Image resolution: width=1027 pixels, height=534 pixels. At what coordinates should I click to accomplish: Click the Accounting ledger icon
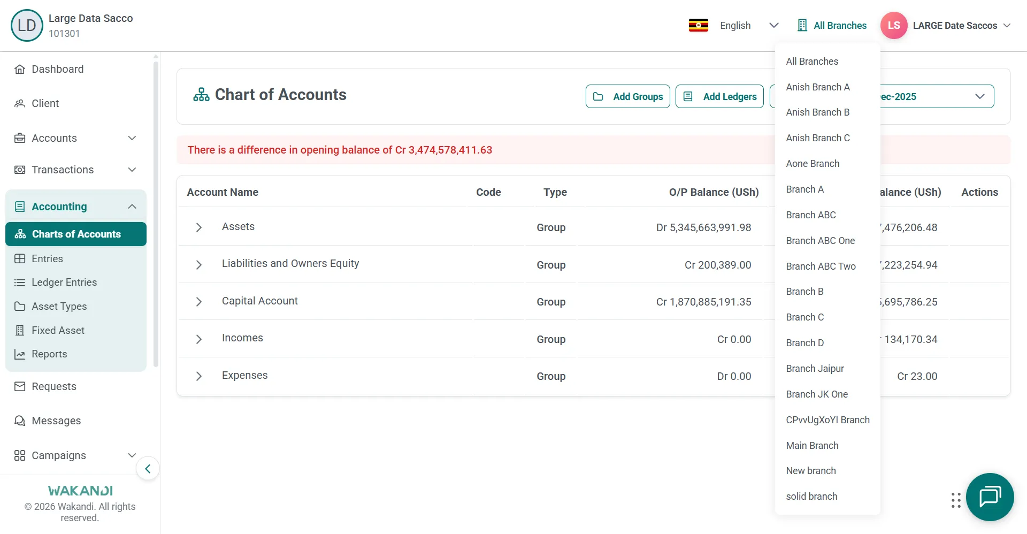click(x=20, y=207)
